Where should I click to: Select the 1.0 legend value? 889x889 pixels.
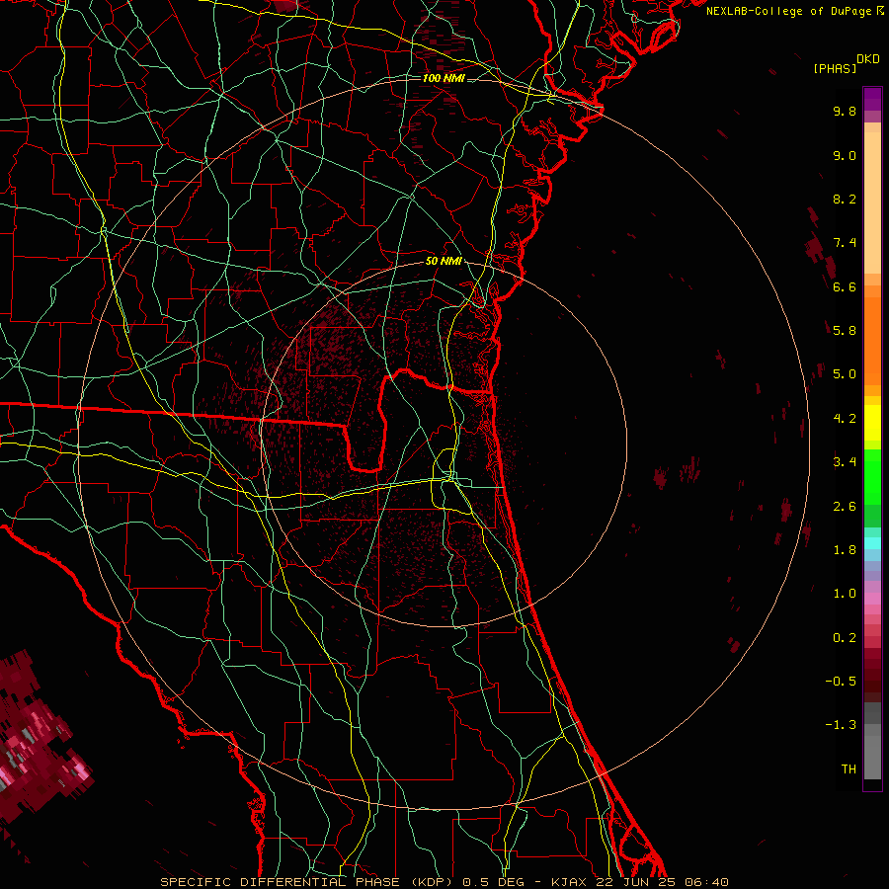click(845, 593)
